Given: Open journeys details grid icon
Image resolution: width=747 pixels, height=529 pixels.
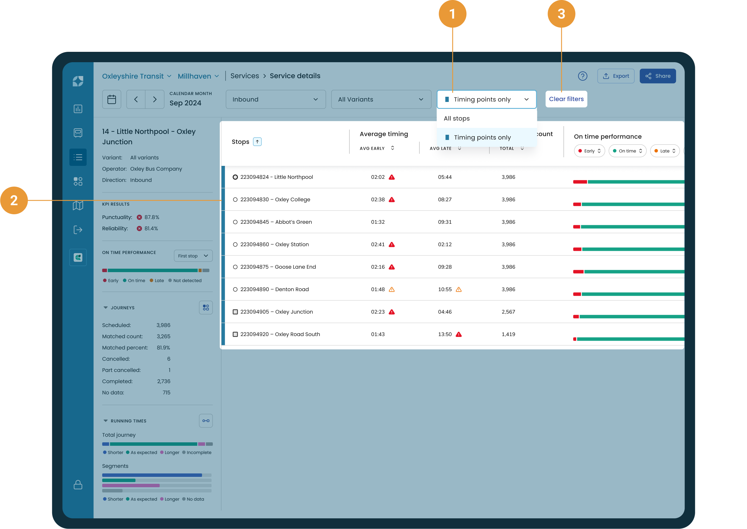Looking at the screenshot, I should coord(206,308).
